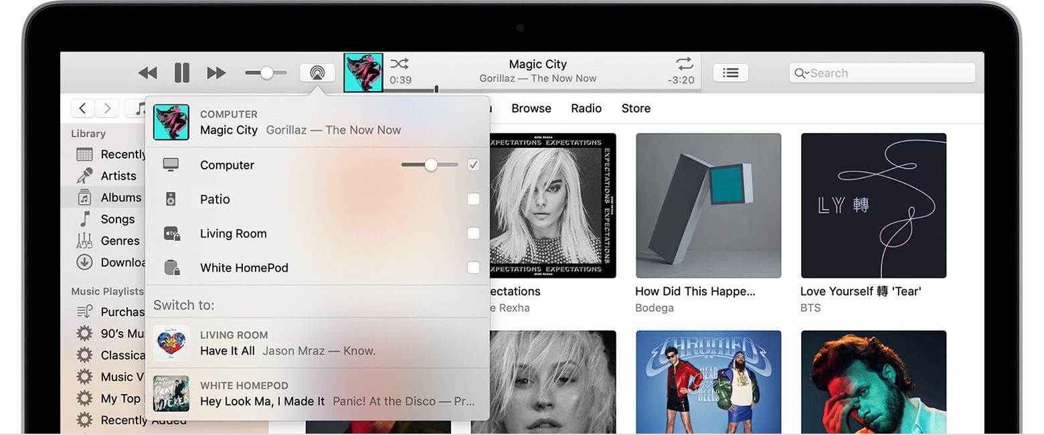
Task: Click the My Top Rated gear icon
Action: (x=84, y=398)
